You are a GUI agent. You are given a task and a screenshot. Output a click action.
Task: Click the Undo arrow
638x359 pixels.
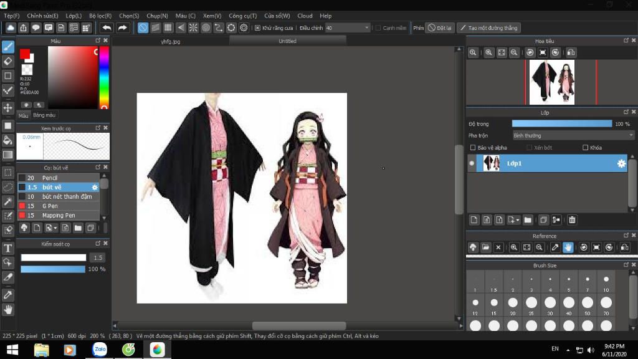pos(107,27)
